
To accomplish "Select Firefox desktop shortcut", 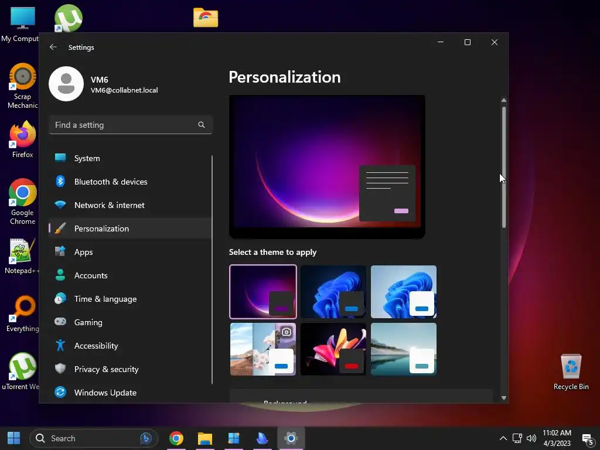I will (x=23, y=139).
